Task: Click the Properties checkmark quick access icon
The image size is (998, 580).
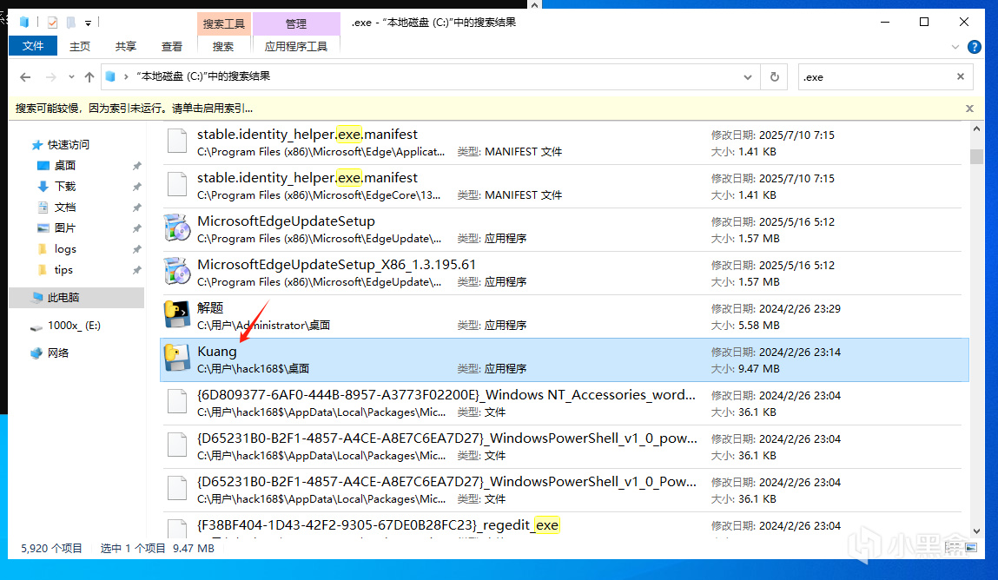Action: pos(52,23)
